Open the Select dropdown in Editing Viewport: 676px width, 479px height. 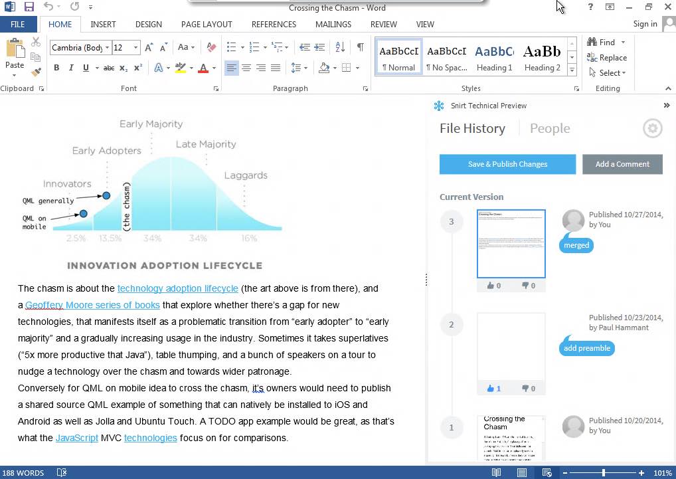tap(608, 73)
